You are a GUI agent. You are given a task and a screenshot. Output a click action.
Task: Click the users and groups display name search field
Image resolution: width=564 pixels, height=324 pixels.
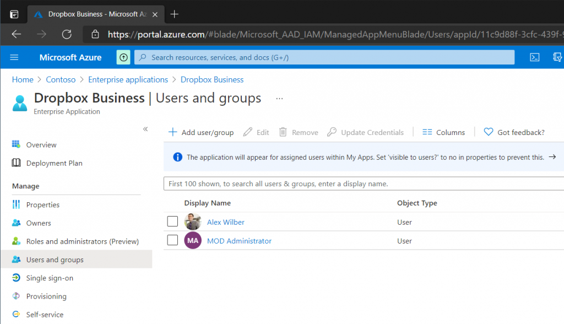(364, 183)
